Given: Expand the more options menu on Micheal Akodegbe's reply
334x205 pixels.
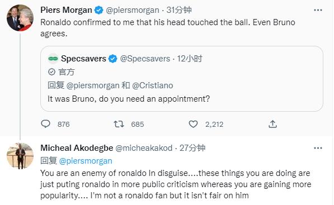Looking at the screenshot, I should pyautogui.click(x=318, y=148).
